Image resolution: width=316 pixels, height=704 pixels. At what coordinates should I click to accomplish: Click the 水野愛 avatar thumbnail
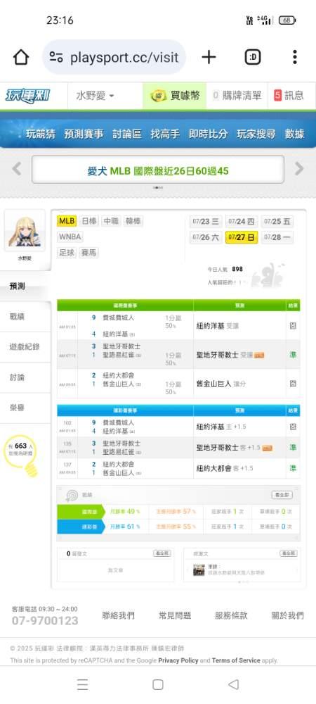(x=25, y=232)
